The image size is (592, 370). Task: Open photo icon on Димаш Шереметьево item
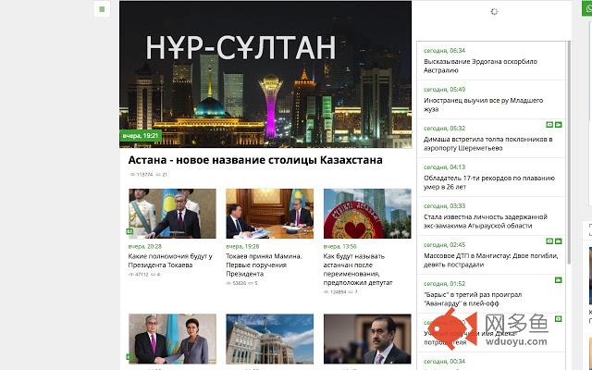[x=549, y=125]
